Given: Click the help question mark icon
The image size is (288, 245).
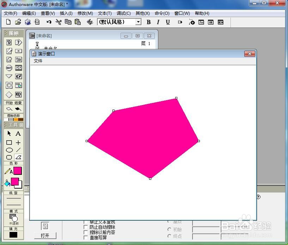Looking at the screenshot, I should coord(258,197).
